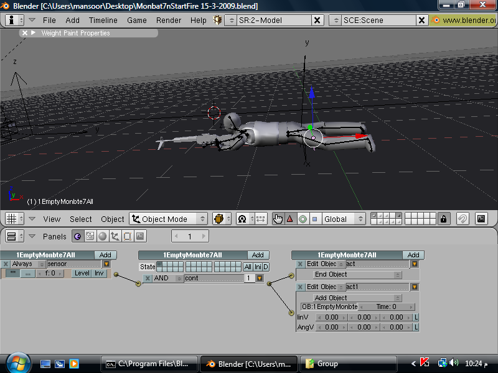Toggle true-level pulse mode button
This screenshot has height=373, width=498.
(12, 274)
